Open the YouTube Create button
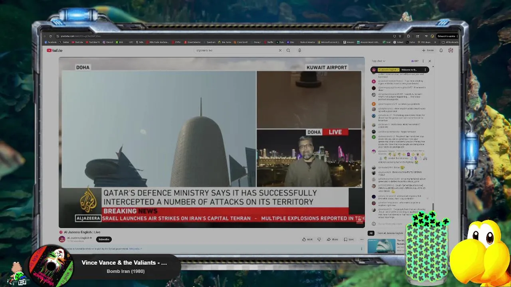This screenshot has width=511, height=287. (428, 50)
